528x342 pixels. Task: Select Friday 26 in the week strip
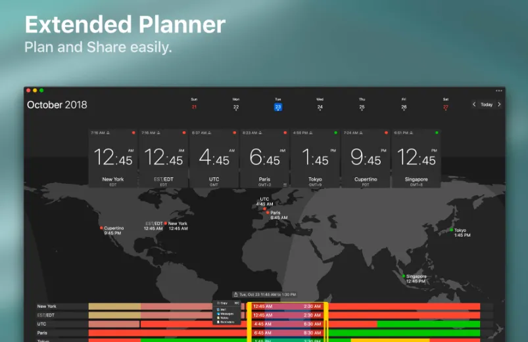pos(404,107)
